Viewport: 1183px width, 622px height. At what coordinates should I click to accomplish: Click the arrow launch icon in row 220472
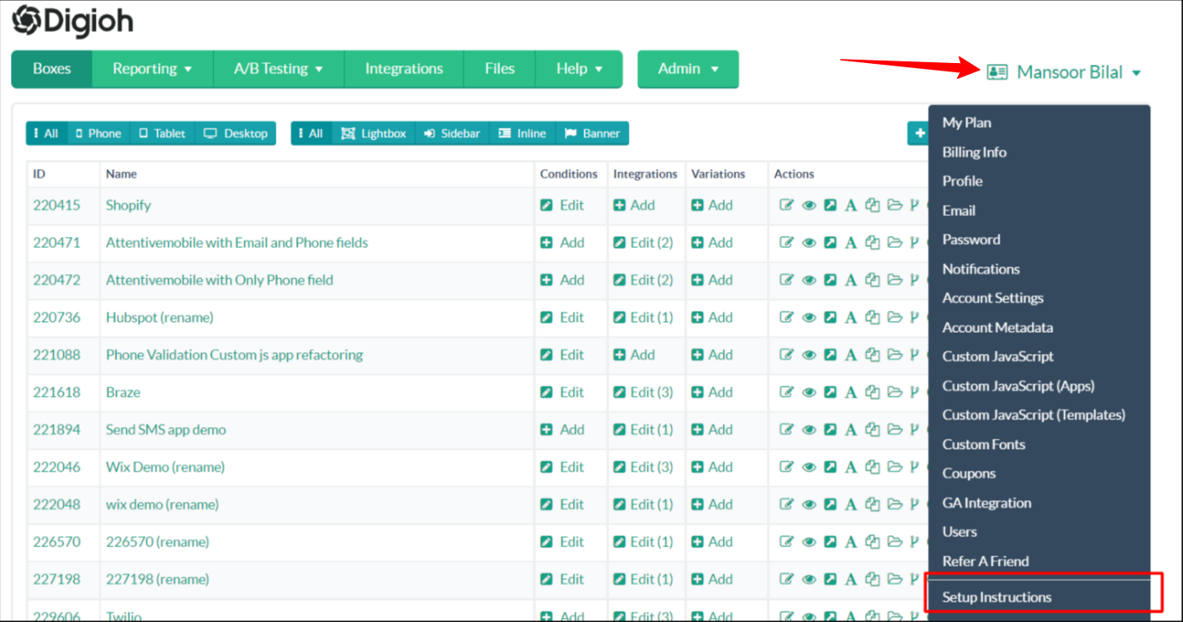(x=830, y=280)
